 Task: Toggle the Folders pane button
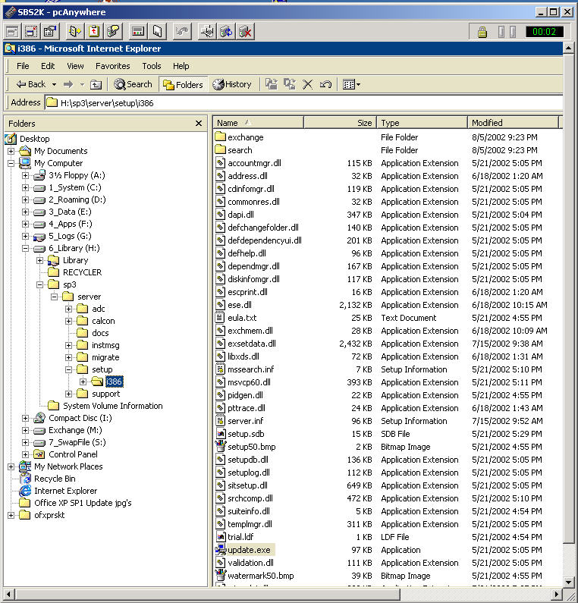pos(183,85)
